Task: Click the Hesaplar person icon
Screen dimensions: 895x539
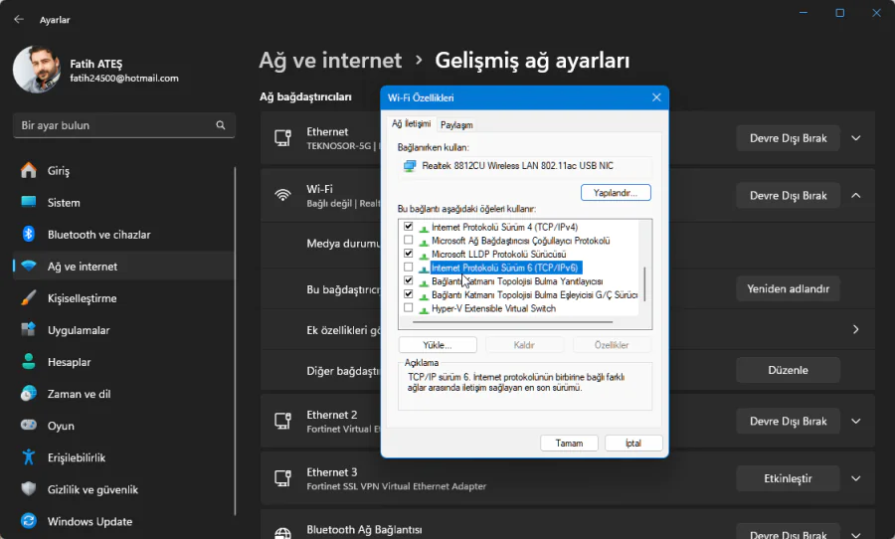Action: pyautogui.click(x=28, y=362)
